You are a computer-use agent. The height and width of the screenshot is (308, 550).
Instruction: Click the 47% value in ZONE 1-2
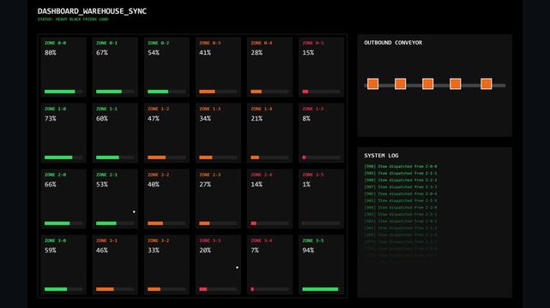[x=154, y=119]
